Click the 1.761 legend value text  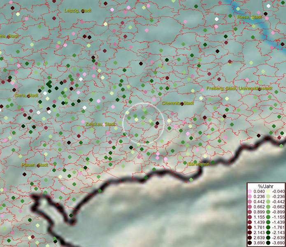coord(259,228)
